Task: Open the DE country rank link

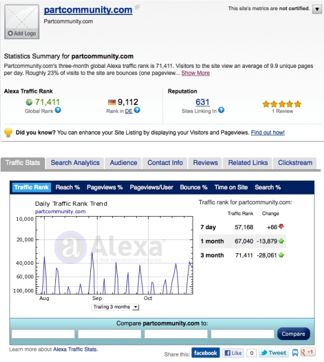Action: (x=128, y=111)
